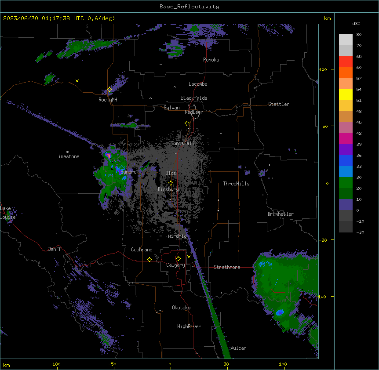Select the light blue legend swatch between 33 and 30
The width and height of the screenshot is (379, 370).
pyautogui.click(x=346, y=172)
